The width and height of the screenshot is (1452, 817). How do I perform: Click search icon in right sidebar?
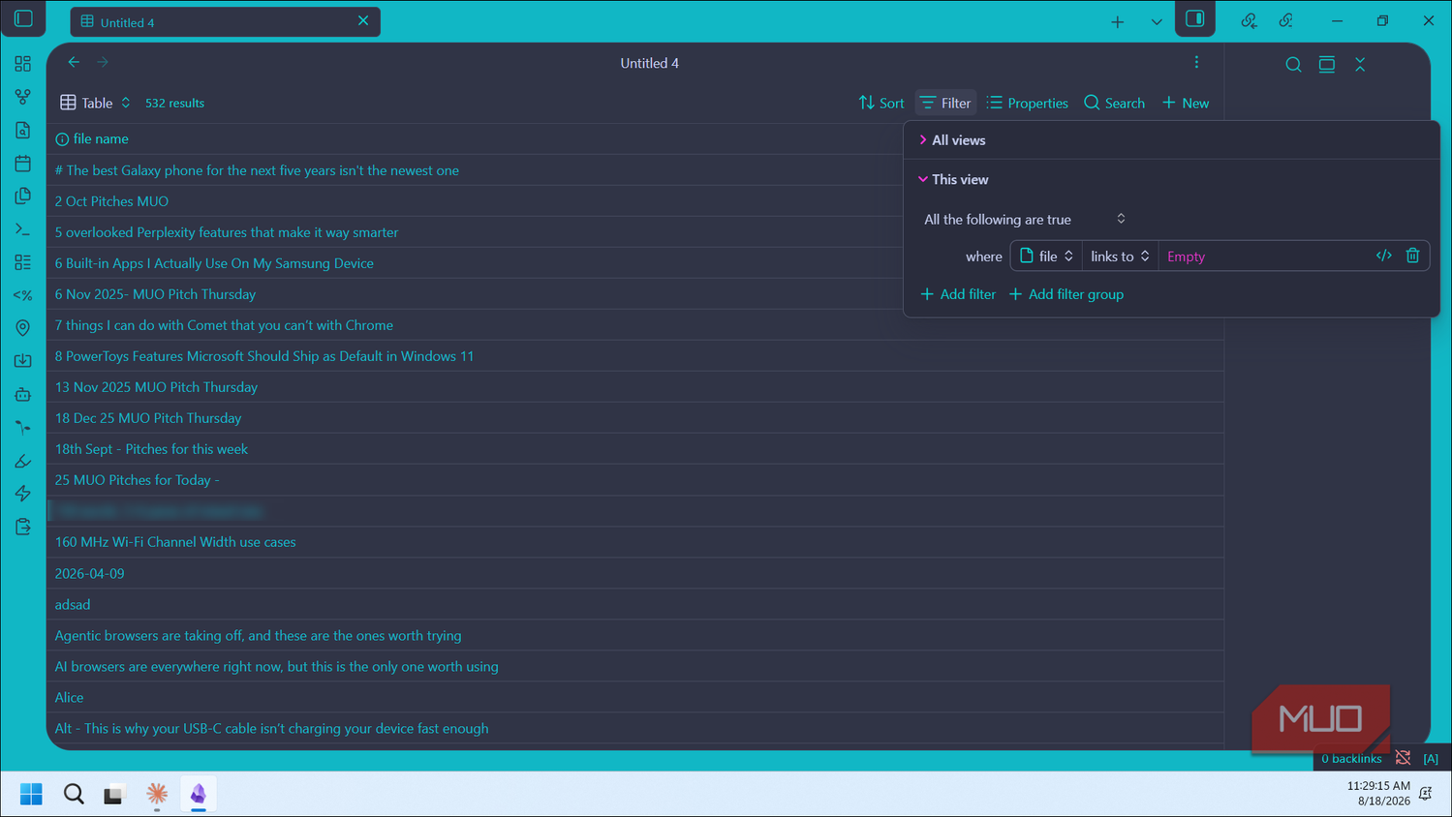pyautogui.click(x=1293, y=64)
